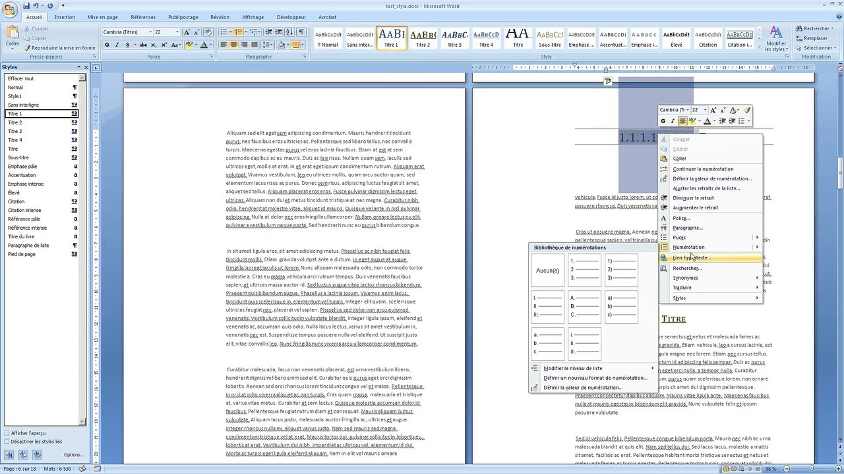The height and width of the screenshot is (474, 844).
Task: Click the highlight color button in ribbon
Action: (189, 45)
